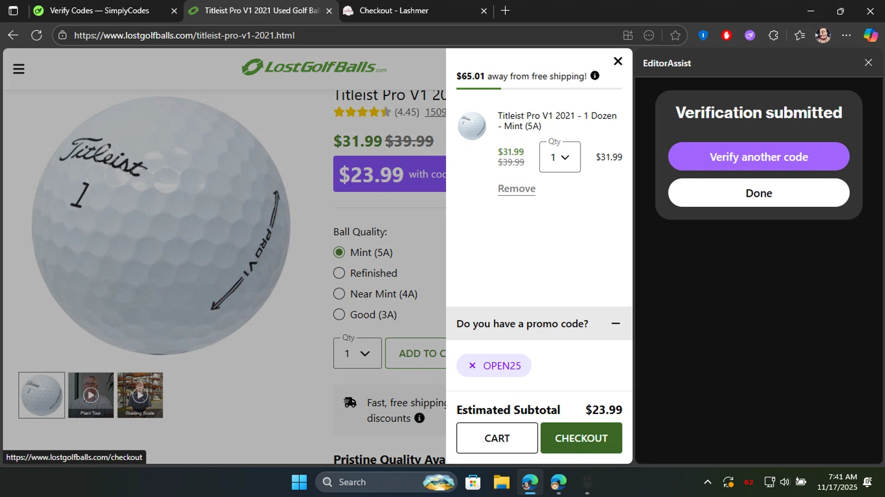Click the CART button
The height and width of the screenshot is (497, 885).
click(x=497, y=438)
